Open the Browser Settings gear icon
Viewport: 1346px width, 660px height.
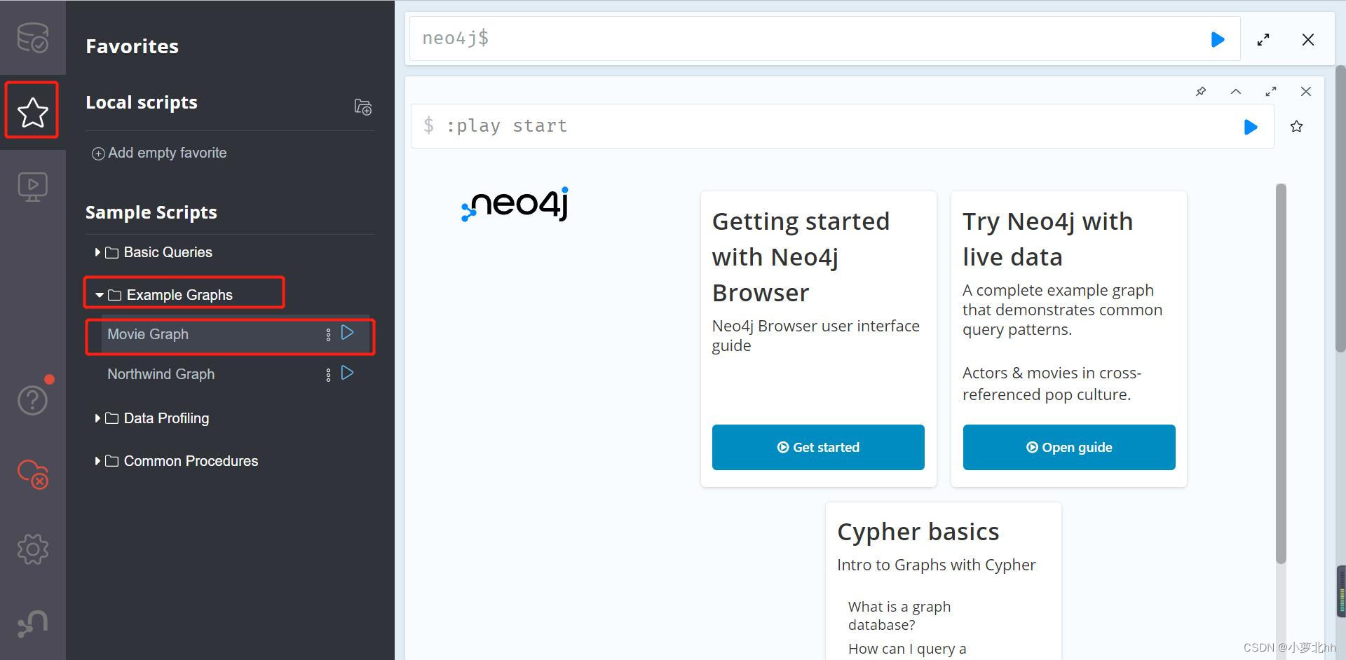(32, 549)
